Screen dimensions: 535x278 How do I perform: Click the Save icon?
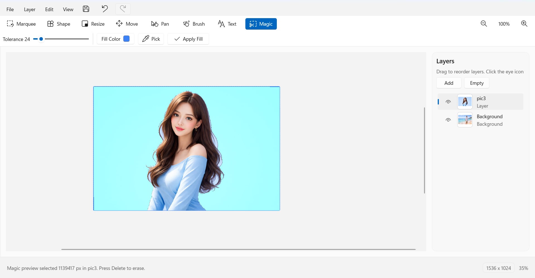tap(86, 9)
